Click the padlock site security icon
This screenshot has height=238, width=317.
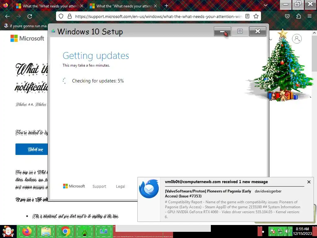click(x=70, y=16)
